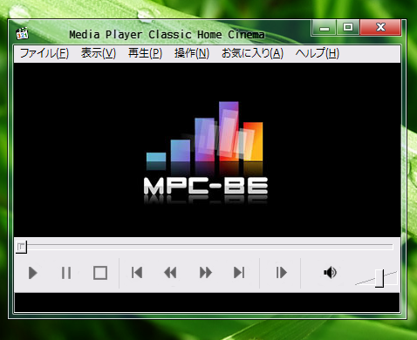This screenshot has height=340, width=417.
Task: Start playback with the Play button
Action: tap(33, 273)
